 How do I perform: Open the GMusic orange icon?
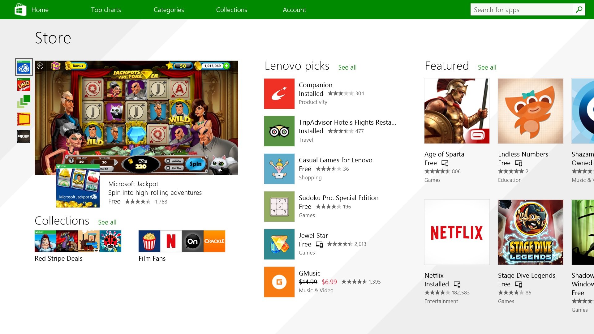coord(279,282)
